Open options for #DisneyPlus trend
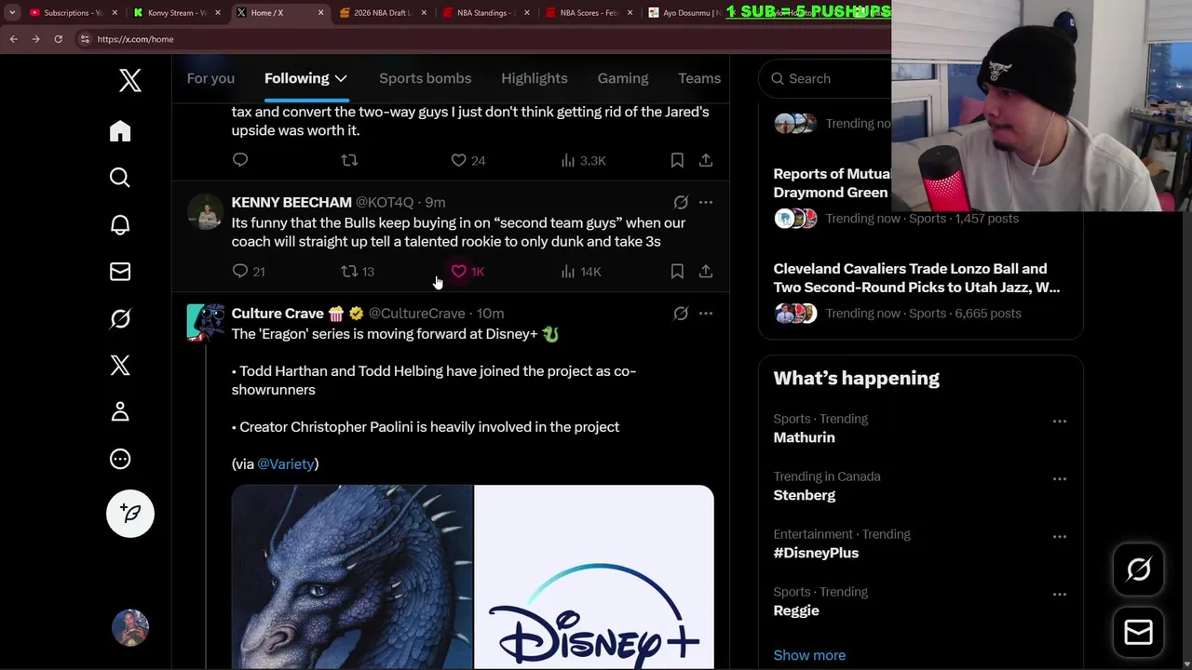The height and width of the screenshot is (670, 1192). pos(1060,536)
